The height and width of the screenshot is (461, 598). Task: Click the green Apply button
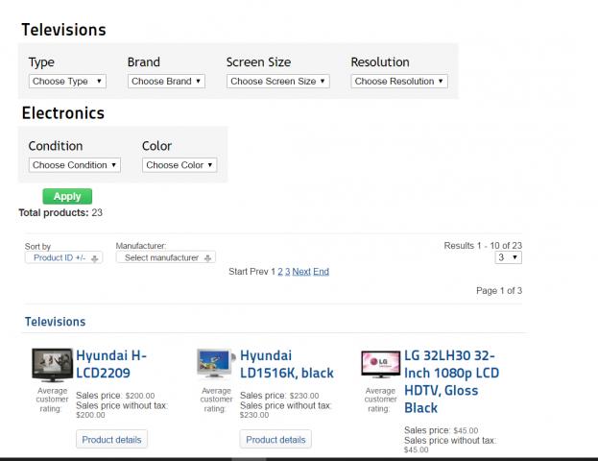pyautogui.click(x=67, y=196)
